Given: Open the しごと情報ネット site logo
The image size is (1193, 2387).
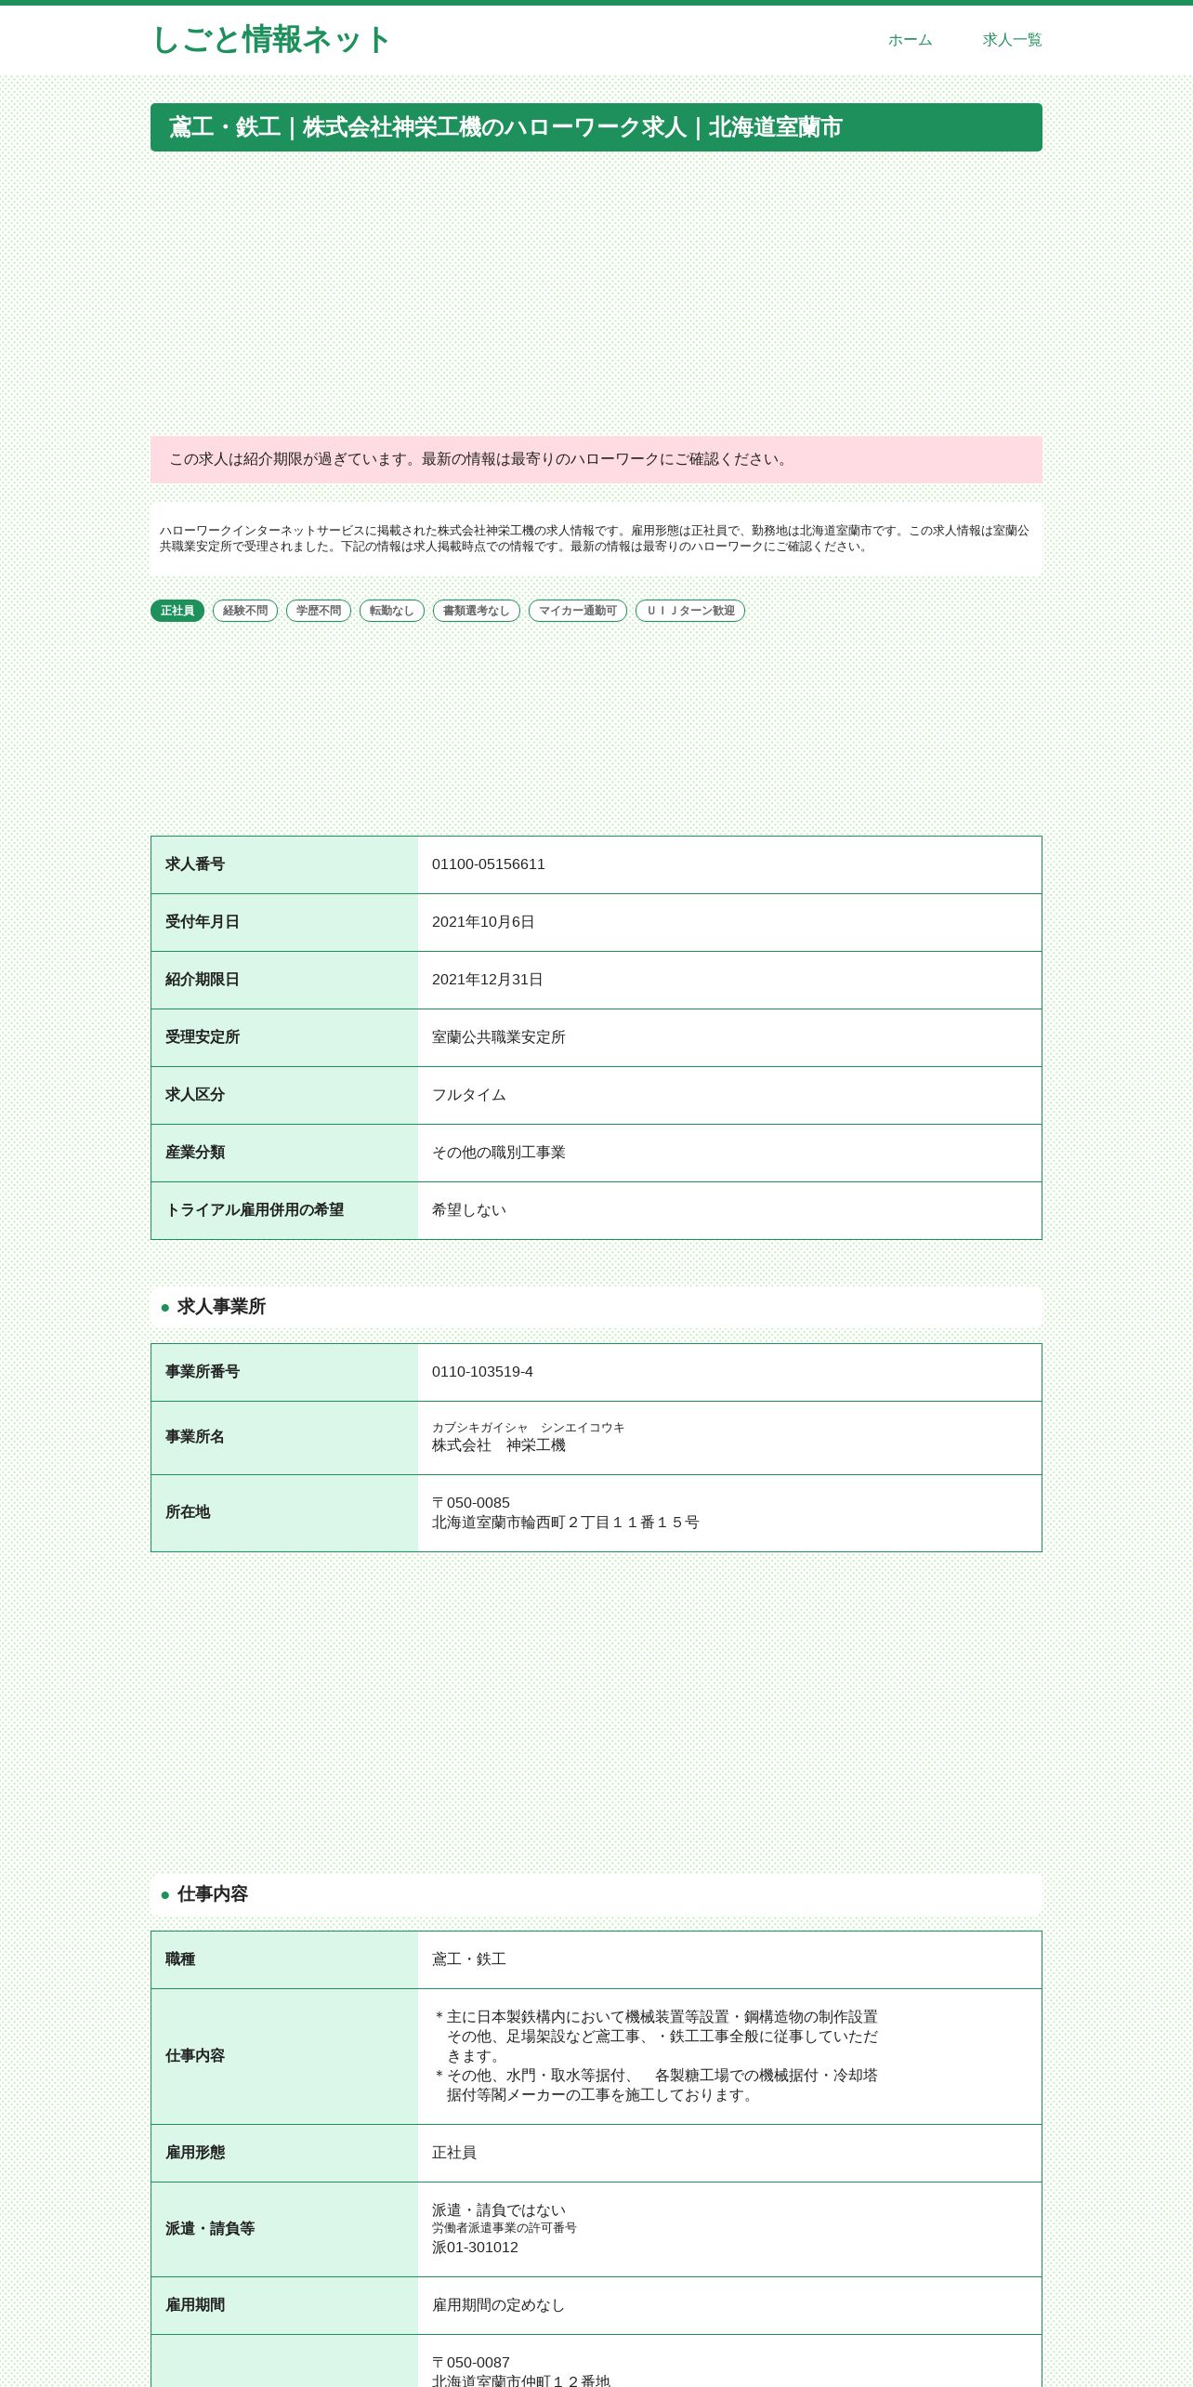Looking at the screenshot, I should click(270, 40).
